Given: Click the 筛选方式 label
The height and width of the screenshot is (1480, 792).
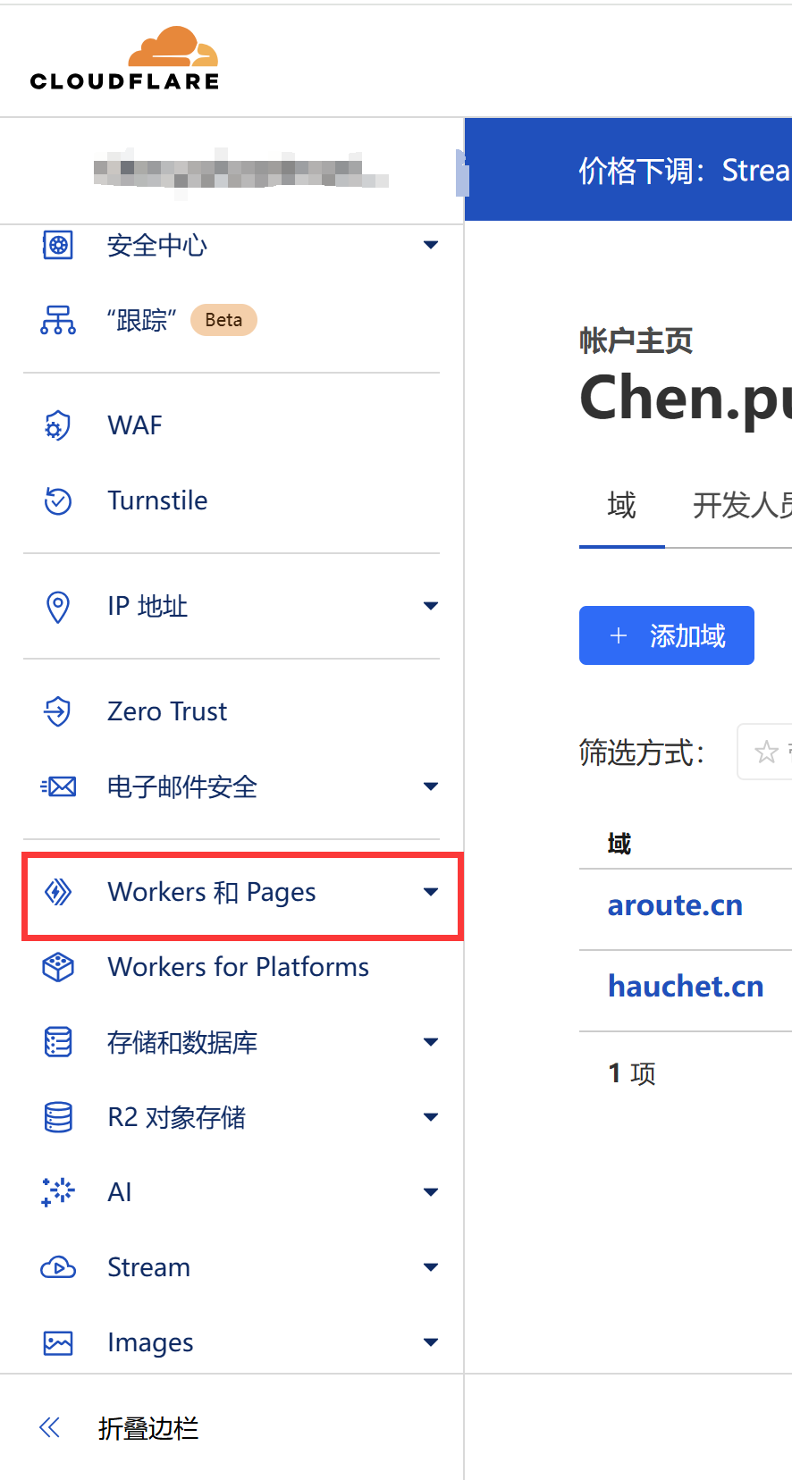Looking at the screenshot, I should click(642, 753).
